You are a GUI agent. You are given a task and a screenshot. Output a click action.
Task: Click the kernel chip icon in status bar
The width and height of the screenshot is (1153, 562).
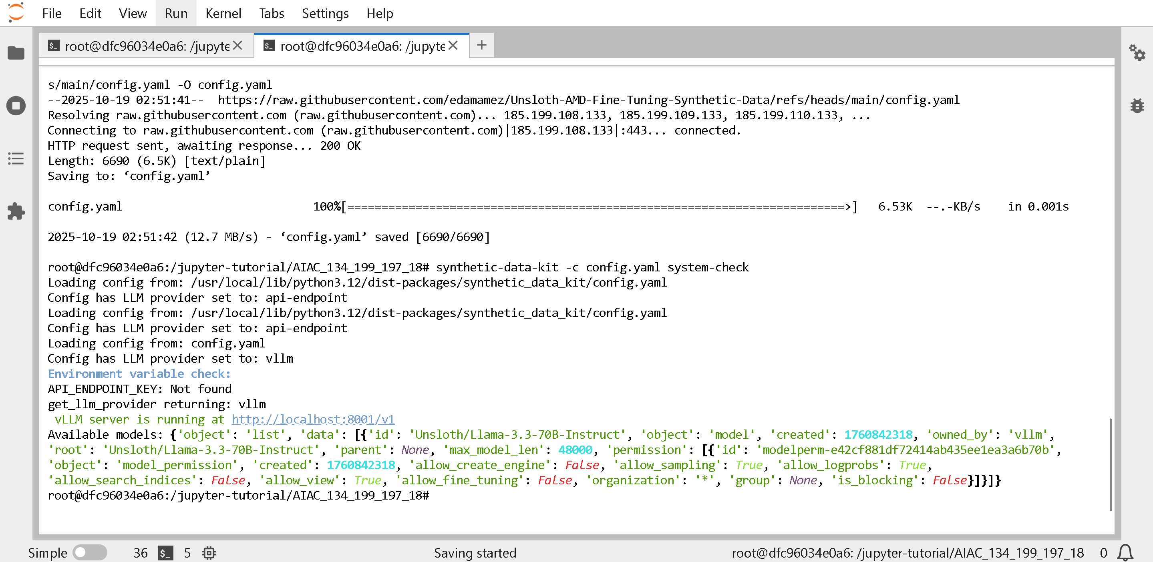pos(209,553)
